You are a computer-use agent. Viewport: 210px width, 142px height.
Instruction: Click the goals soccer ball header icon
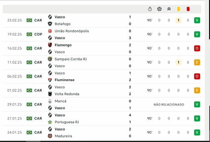tap(159, 9)
